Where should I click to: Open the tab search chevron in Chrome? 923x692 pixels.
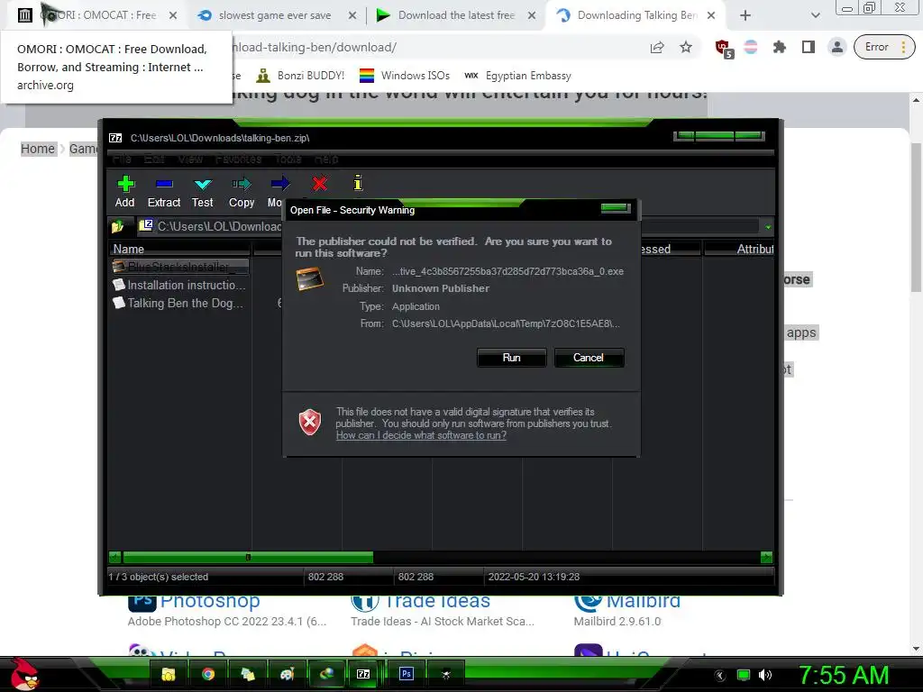pos(815,15)
